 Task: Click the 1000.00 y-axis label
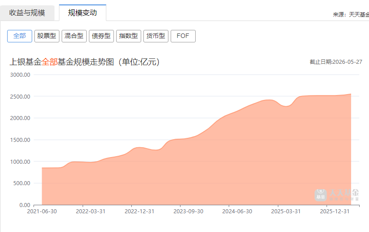click(20, 162)
